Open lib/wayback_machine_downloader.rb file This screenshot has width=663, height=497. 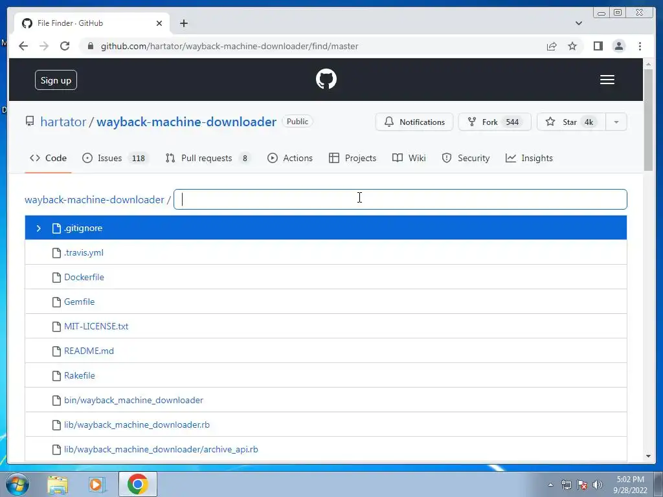point(137,425)
